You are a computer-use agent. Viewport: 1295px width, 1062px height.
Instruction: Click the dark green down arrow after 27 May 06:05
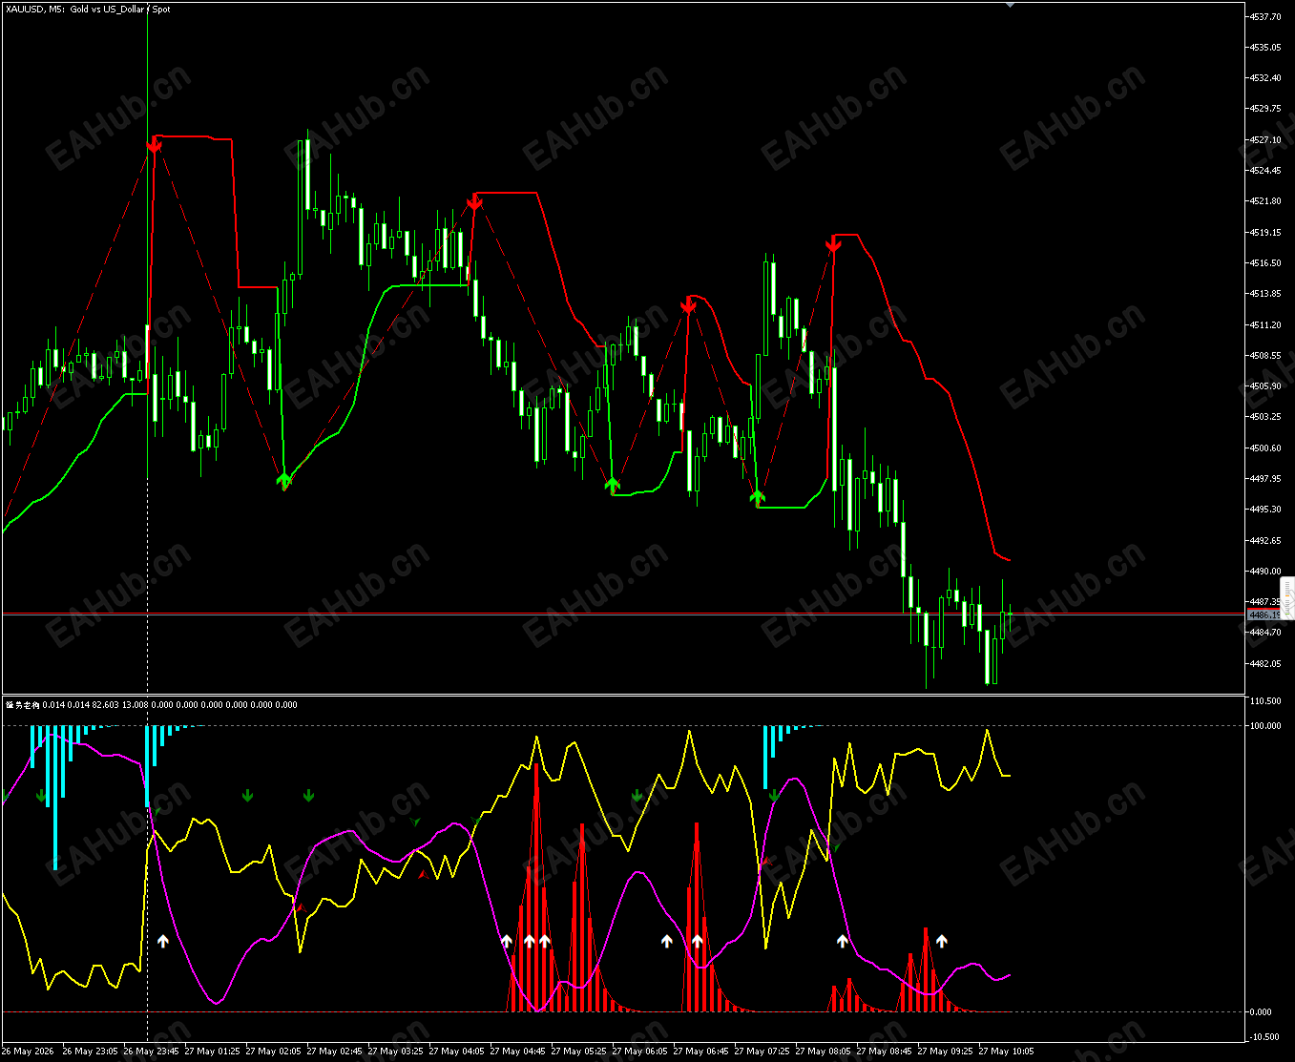(637, 795)
